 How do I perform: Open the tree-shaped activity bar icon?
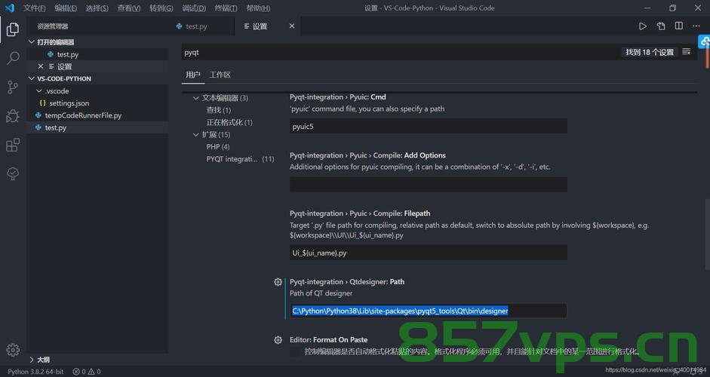pos(13,173)
